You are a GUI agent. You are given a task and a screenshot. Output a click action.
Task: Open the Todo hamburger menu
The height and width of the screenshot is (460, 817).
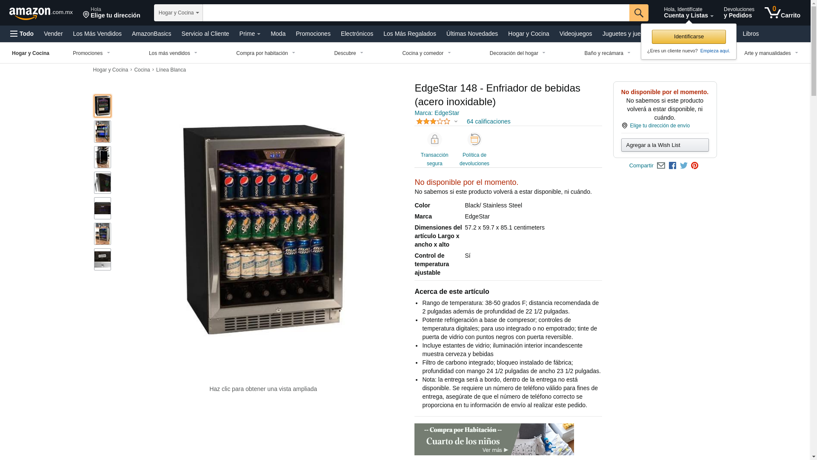(22, 34)
